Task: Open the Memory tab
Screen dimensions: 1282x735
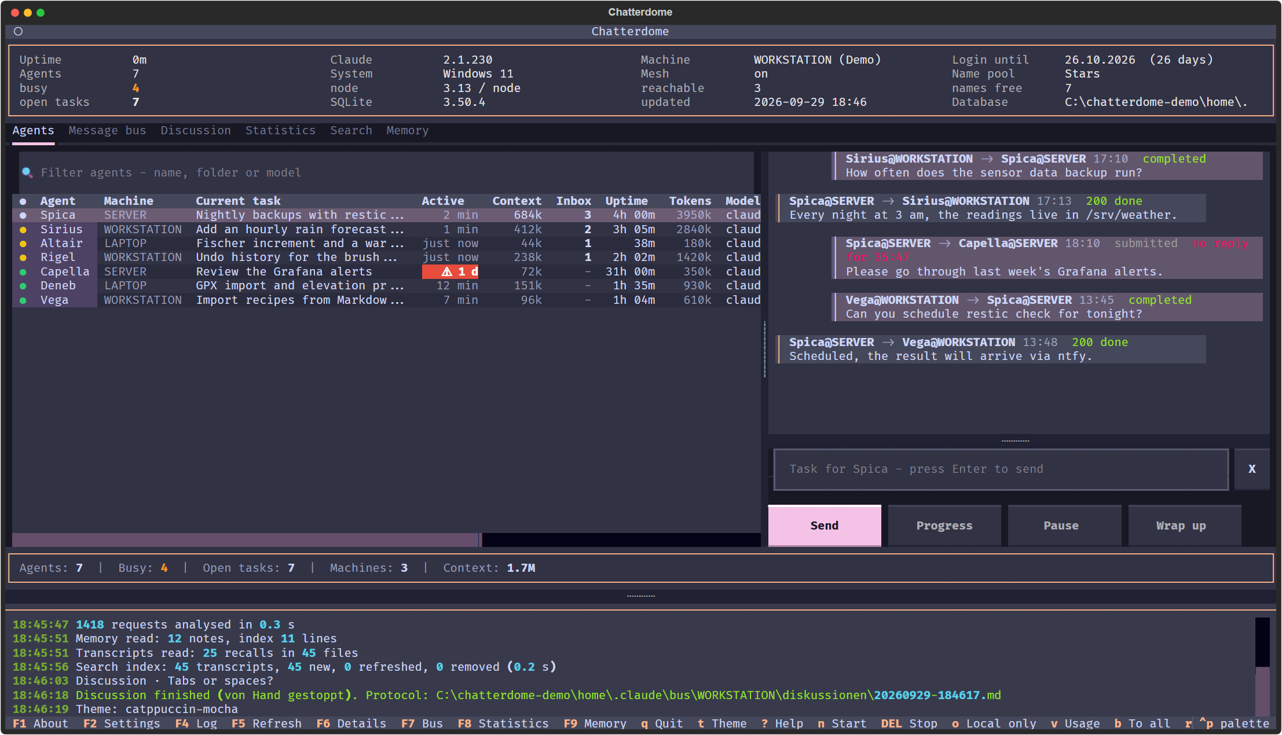Action: click(x=408, y=131)
